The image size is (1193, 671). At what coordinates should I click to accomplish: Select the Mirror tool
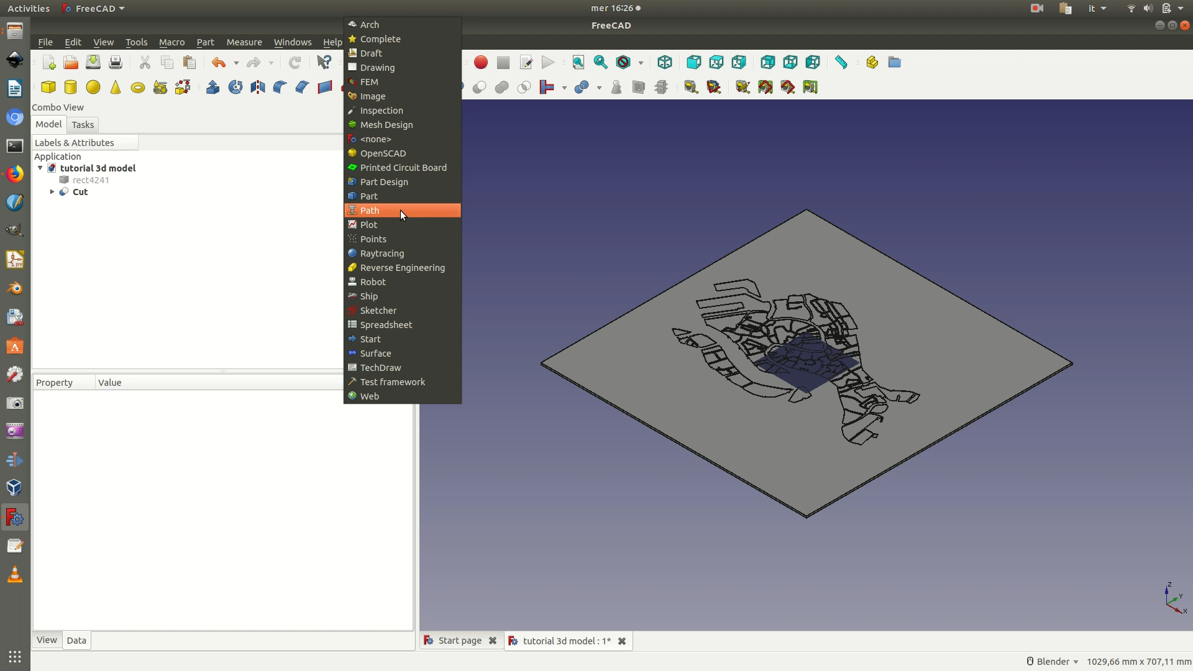[258, 88]
